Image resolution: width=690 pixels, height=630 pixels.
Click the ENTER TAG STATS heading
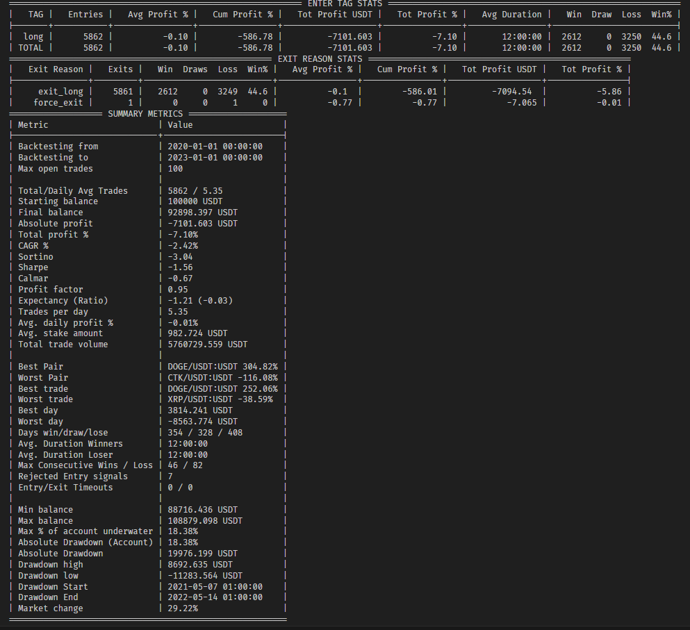[345, 3]
